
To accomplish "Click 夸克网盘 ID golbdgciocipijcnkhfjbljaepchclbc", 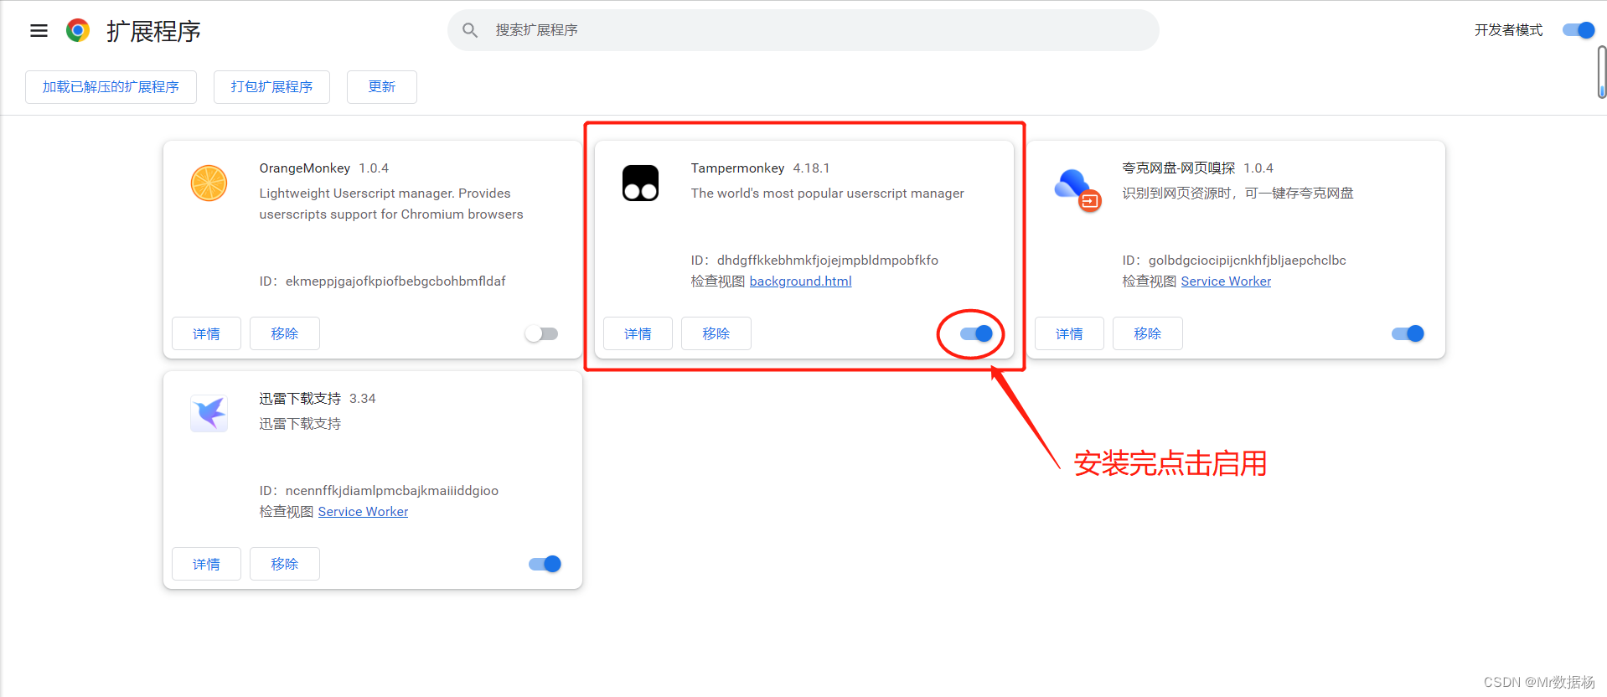I will [x=1247, y=261].
